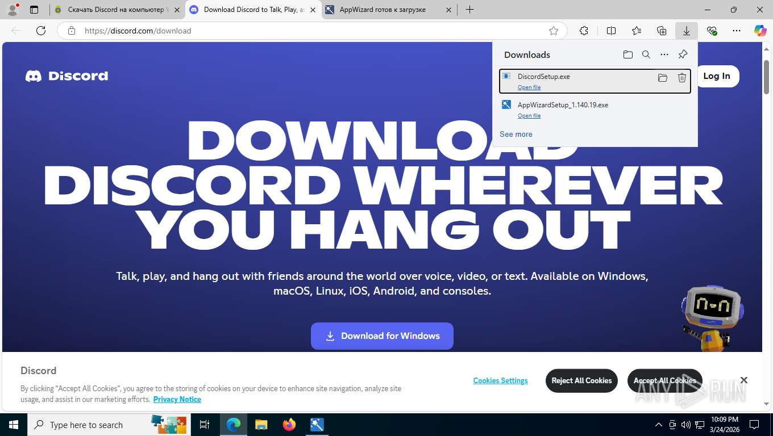Click Accept All Cookies
Screen dimensions: 773x436
pyautogui.click(x=664, y=380)
